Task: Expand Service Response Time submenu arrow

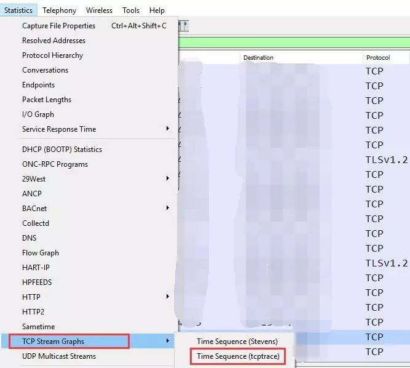Action: [168, 129]
